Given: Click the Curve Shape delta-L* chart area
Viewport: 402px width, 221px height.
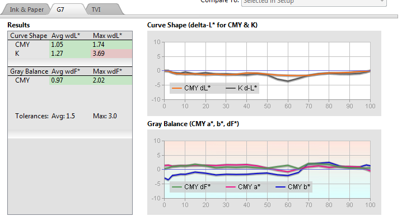Looking at the screenshot, I should pyautogui.click(x=267, y=71).
